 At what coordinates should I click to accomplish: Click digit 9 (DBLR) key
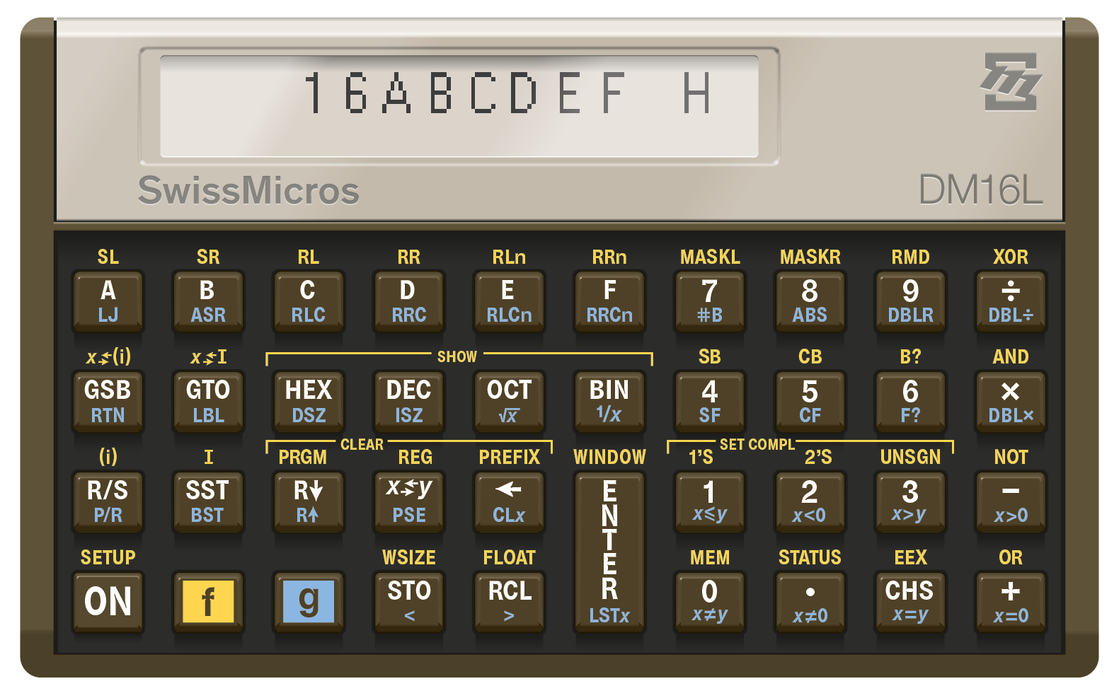[911, 301]
